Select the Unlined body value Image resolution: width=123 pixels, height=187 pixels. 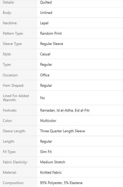pyautogui.click(x=46, y=13)
